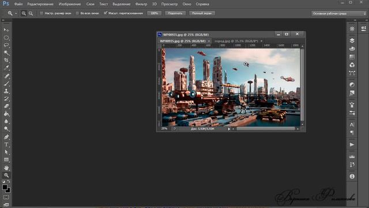Screen dimensions: 369x208
Task: Open the Файл menu
Action: [x=18, y=4]
